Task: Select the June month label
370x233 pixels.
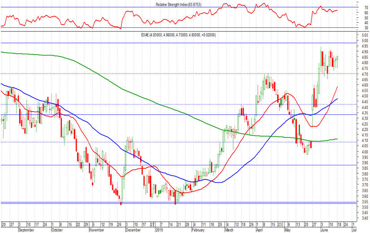Action: pos(324,230)
